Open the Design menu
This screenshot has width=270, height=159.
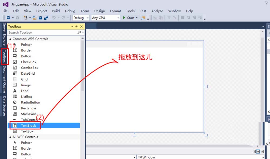[x=100, y=11]
